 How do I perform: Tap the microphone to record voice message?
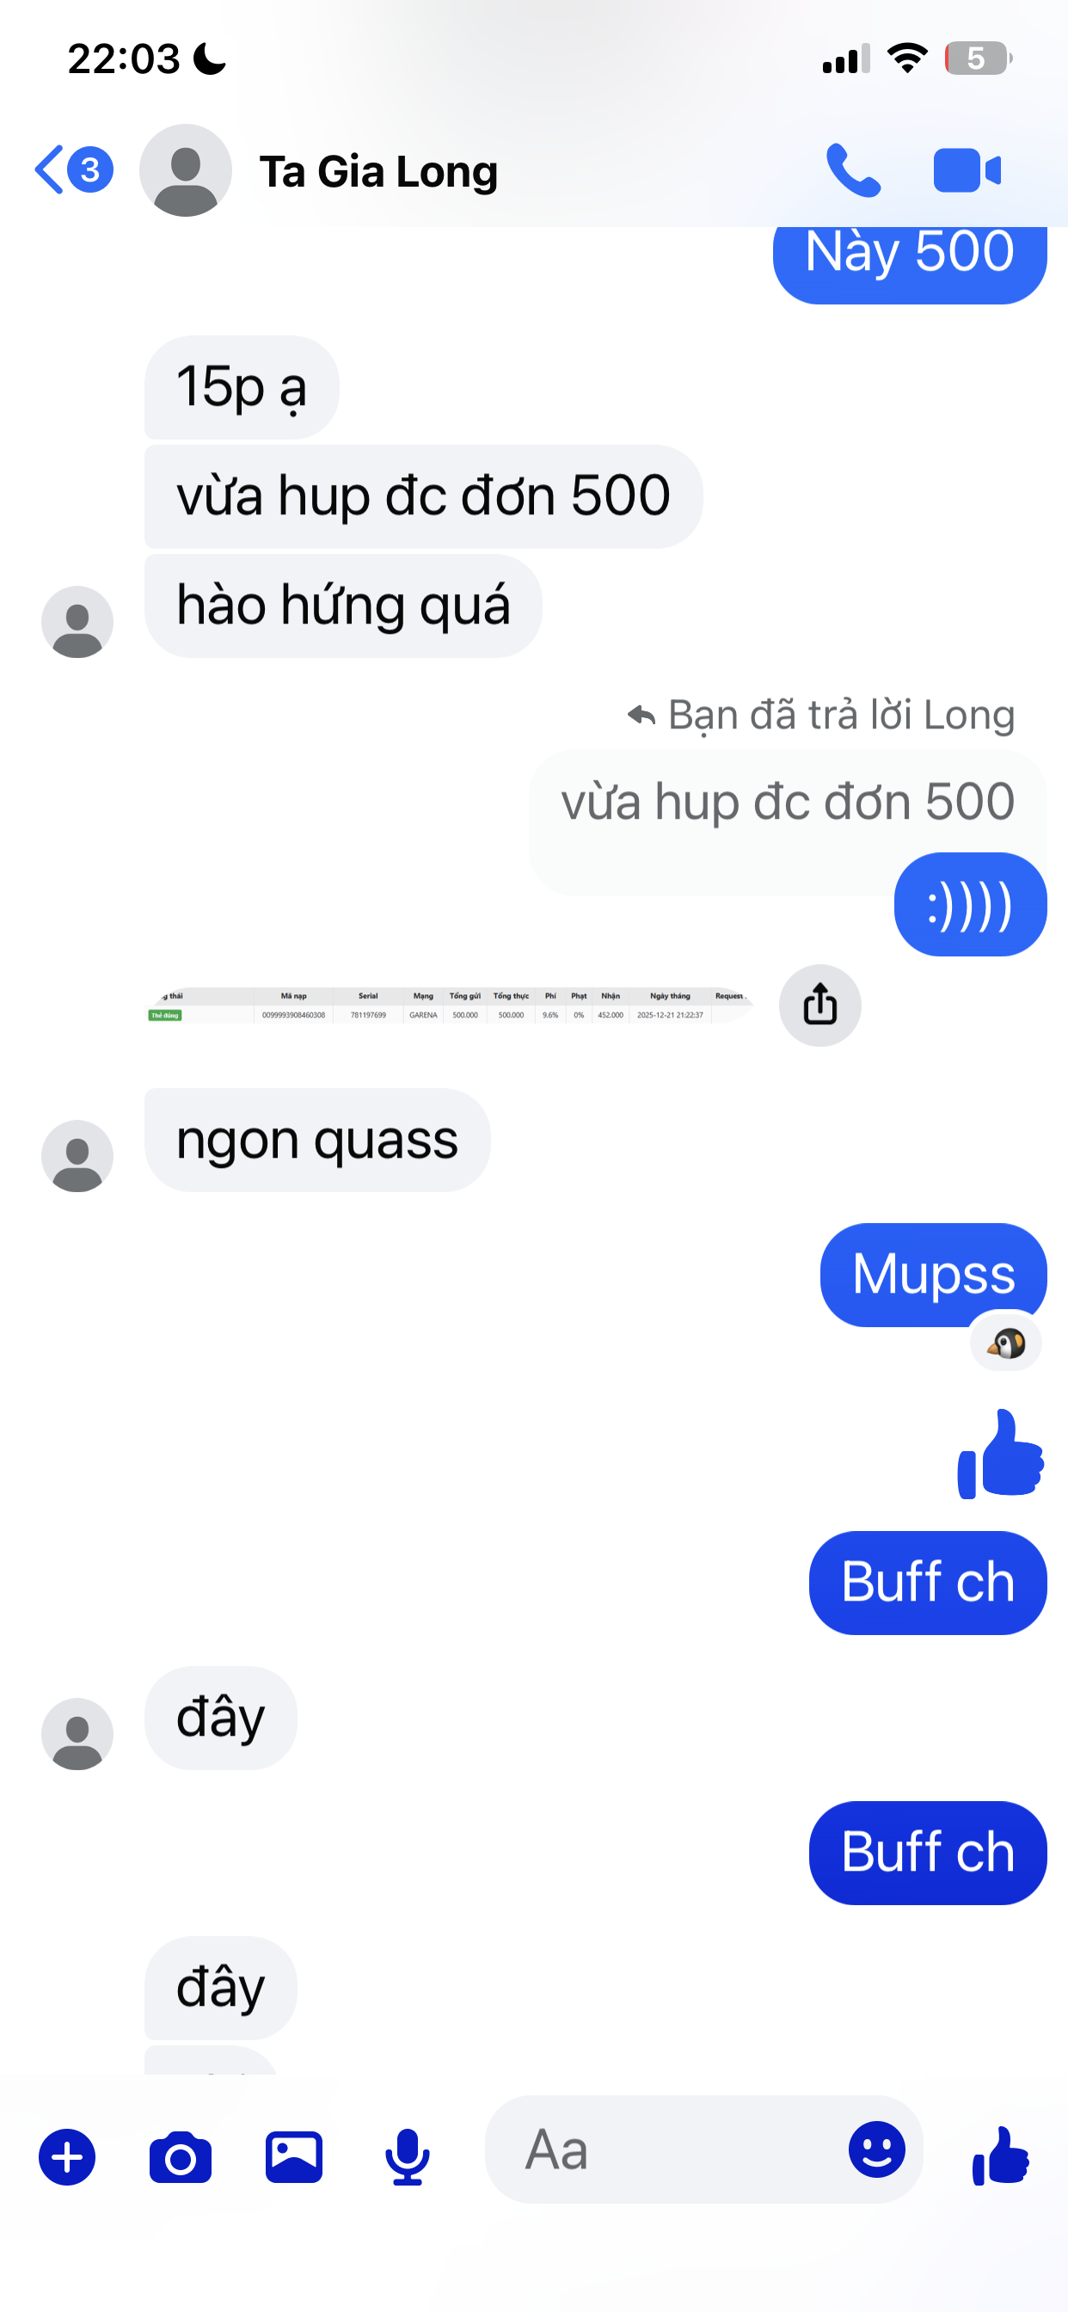(x=408, y=2156)
